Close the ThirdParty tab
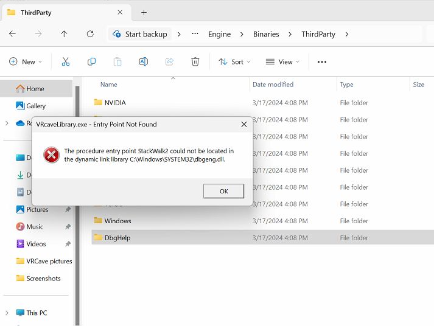 coord(120,12)
